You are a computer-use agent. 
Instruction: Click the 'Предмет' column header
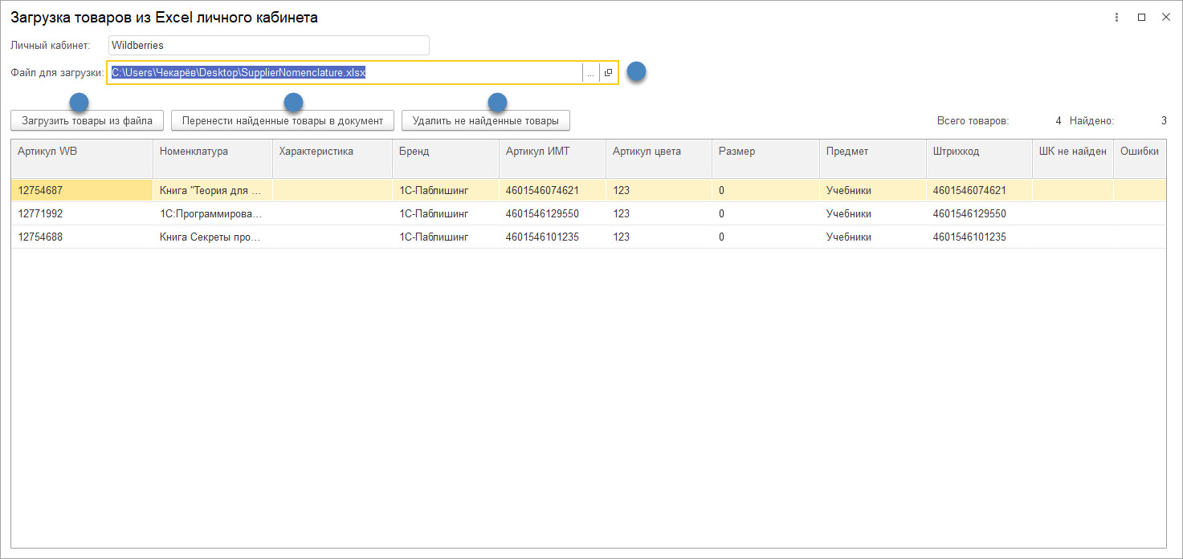click(x=872, y=152)
